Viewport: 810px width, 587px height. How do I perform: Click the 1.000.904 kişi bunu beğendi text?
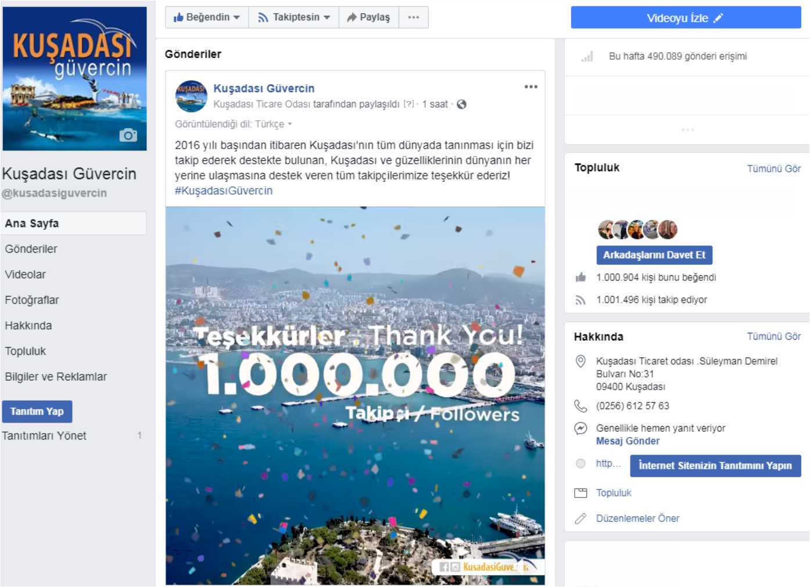coord(656,278)
